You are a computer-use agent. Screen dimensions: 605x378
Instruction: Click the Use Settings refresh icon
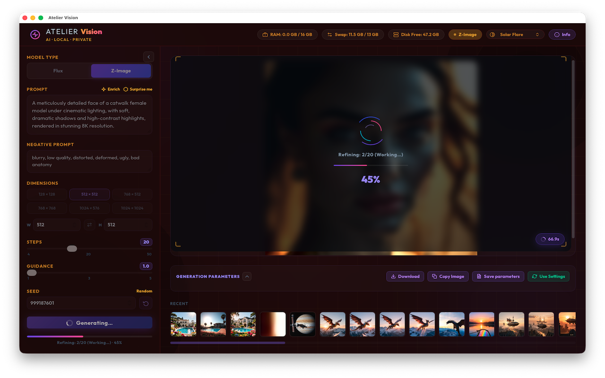point(535,276)
